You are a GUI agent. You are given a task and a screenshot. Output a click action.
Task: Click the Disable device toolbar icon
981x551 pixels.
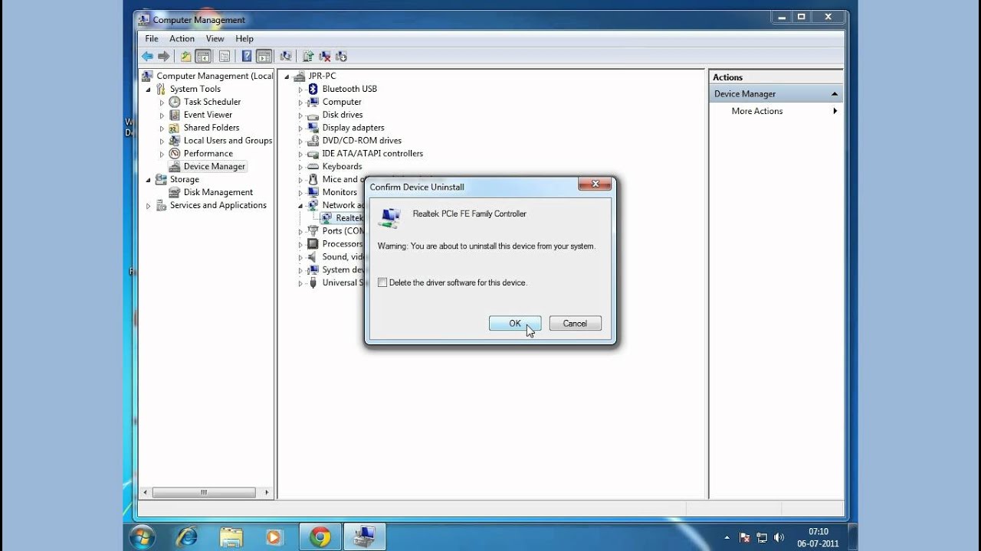point(342,56)
